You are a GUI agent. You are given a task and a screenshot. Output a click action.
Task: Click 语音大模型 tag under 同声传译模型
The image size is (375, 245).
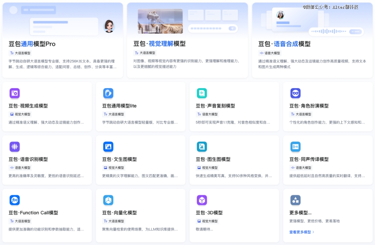click(301, 168)
